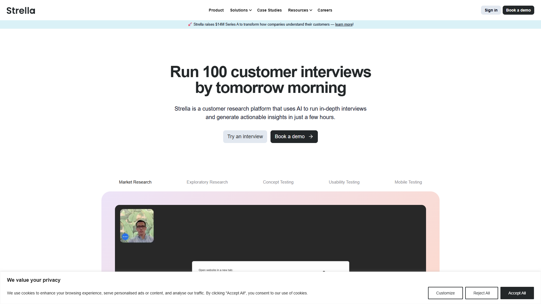Screen dimensions: 541x304
Task: Click the Sign in button
Action: (x=491, y=10)
